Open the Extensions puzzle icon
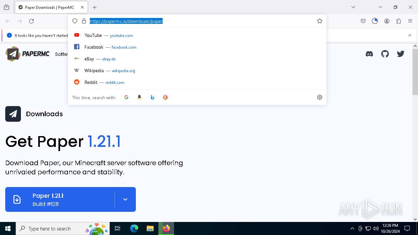Image resolution: width=418 pixels, height=235 pixels. [x=398, y=21]
